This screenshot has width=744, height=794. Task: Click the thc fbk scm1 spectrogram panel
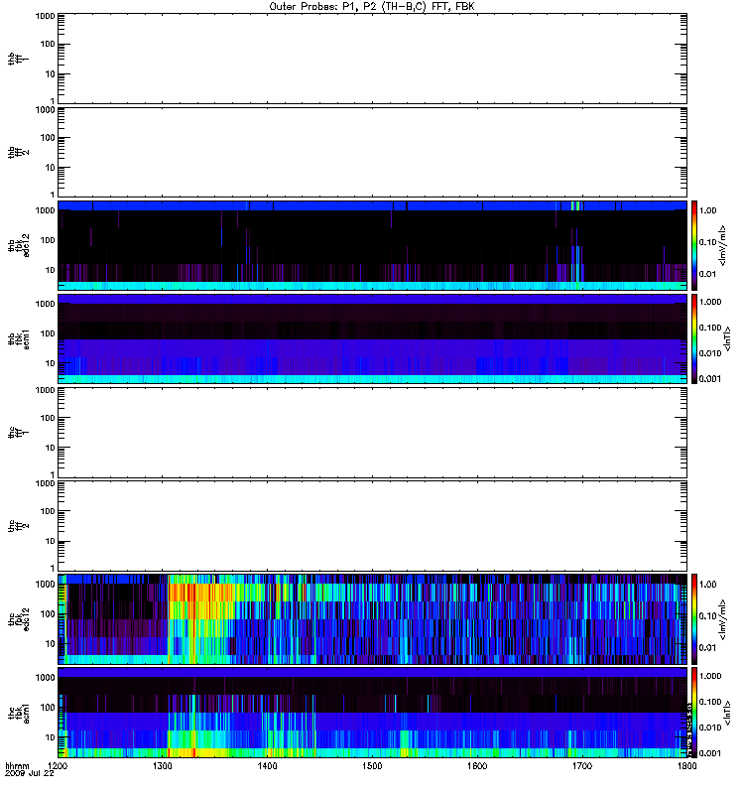click(x=373, y=713)
